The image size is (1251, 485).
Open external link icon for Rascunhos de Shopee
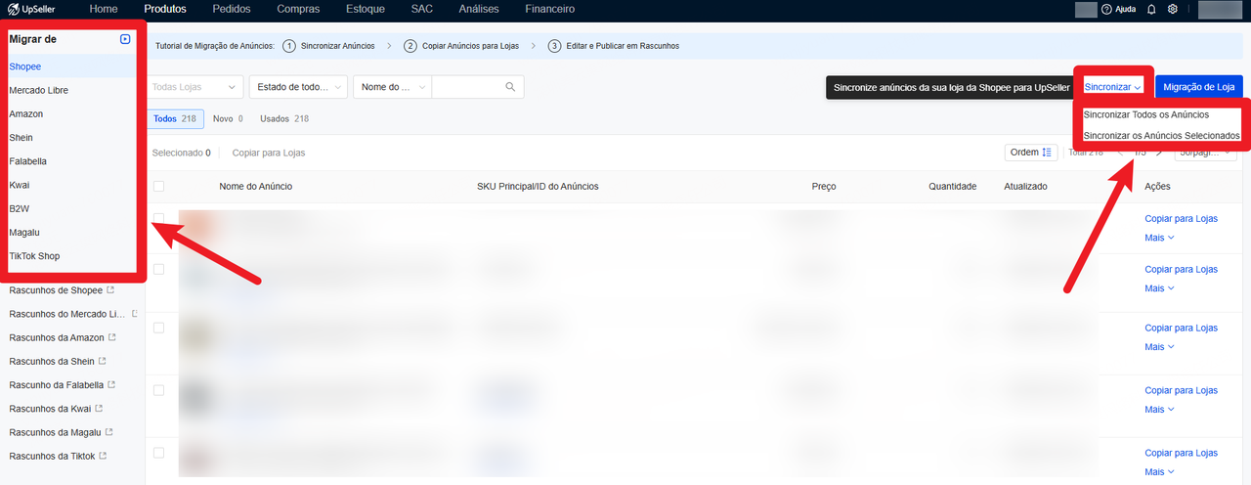tap(110, 290)
